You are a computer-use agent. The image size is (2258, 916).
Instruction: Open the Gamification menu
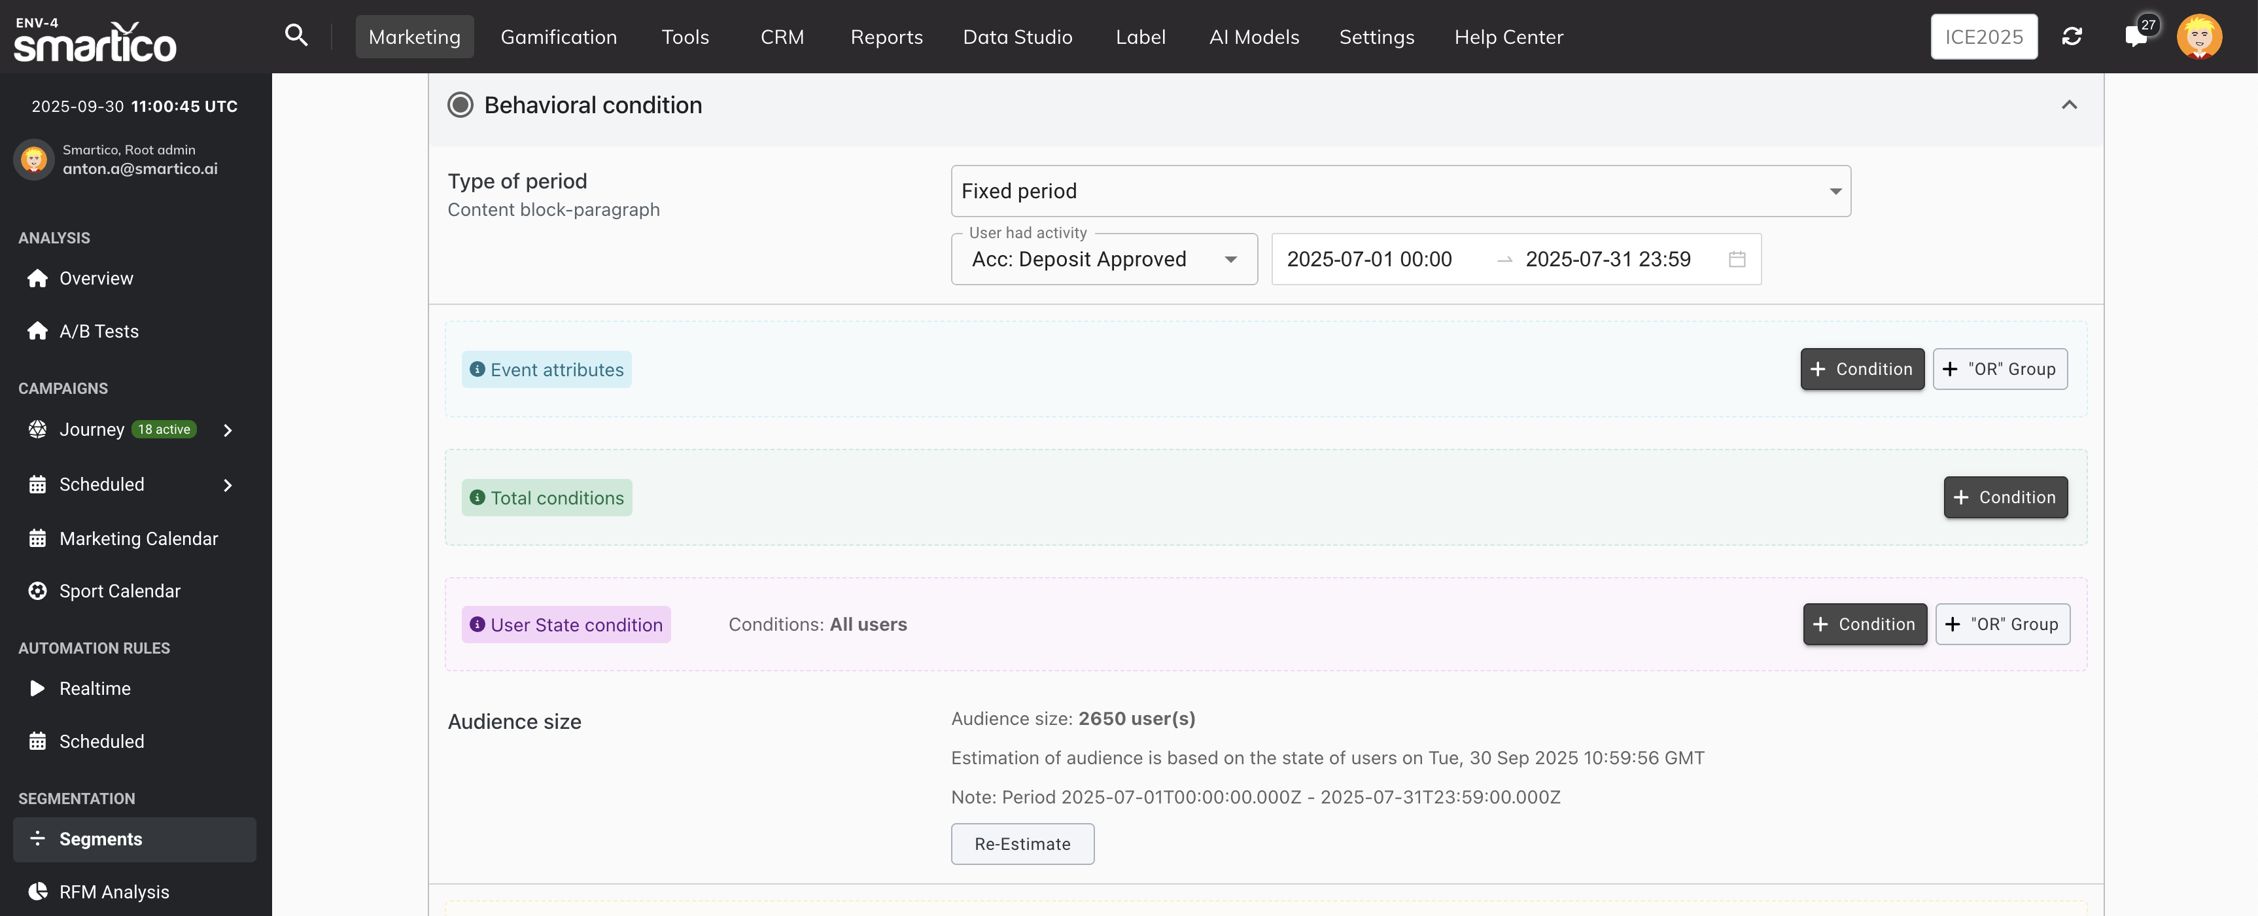tap(559, 37)
